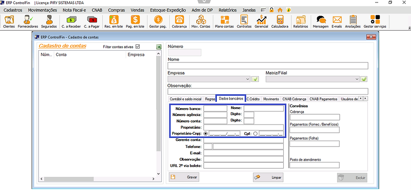Screen dimensions: 411x192
Task: Open the CNAB menu
Action: point(97,10)
